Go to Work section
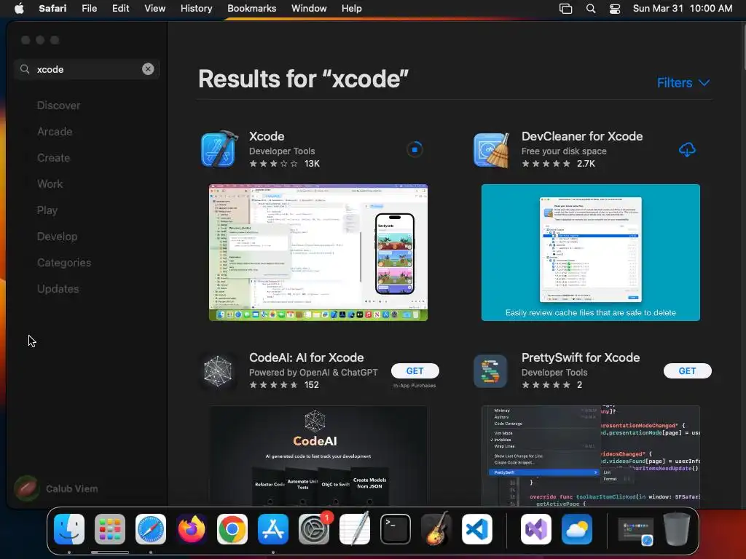This screenshot has height=559, width=746. point(50,184)
